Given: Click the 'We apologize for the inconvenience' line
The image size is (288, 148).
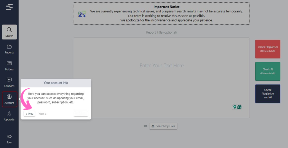Looking at the screenshot, I should (166, 20).
